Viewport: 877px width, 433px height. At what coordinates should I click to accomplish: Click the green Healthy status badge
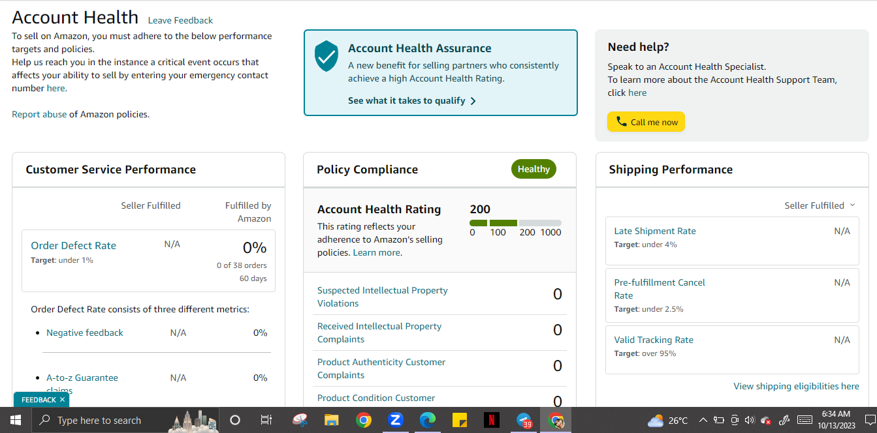point(534,169)
